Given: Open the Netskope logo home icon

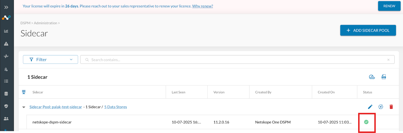Looking at the screenshot, I should (x=6, y=17).
